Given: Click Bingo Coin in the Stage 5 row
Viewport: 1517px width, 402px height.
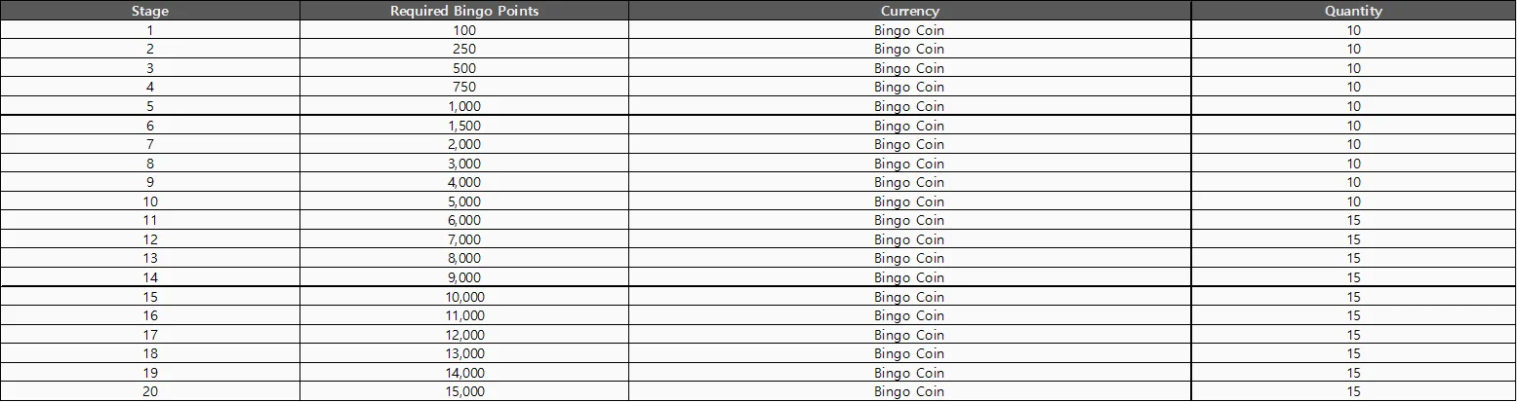Looking at the screenshot, I should 909,106.
